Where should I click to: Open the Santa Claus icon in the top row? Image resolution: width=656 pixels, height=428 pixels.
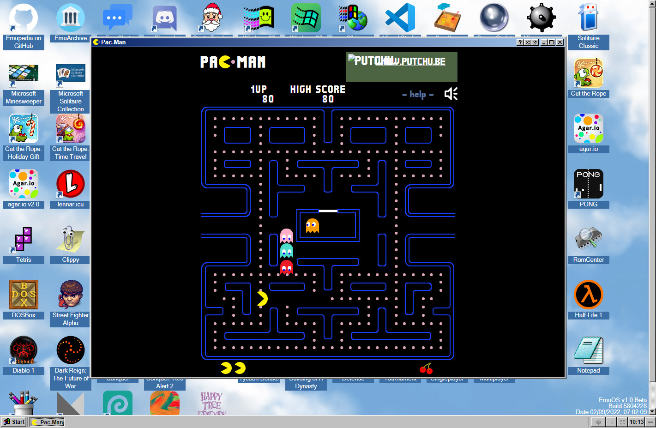coord(212,18)
